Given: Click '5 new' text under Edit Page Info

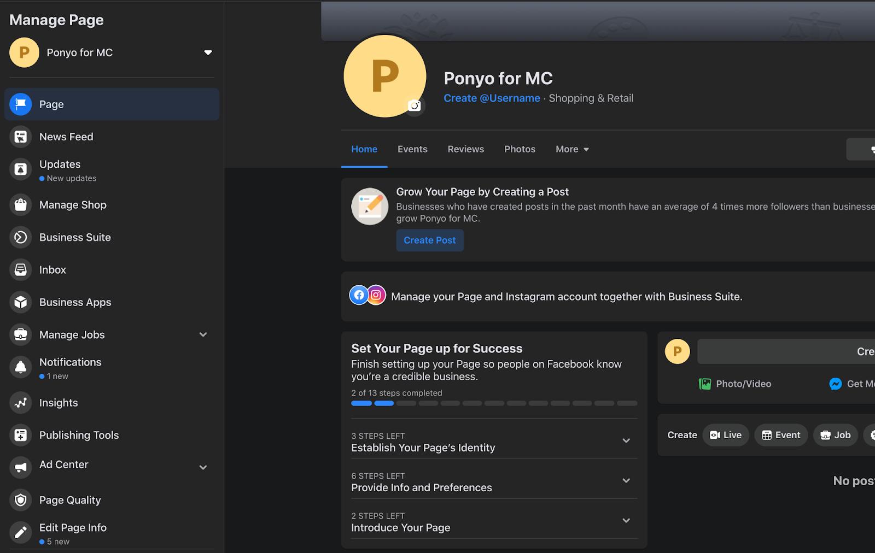Looking at the screenshot, I should (58, 542).
